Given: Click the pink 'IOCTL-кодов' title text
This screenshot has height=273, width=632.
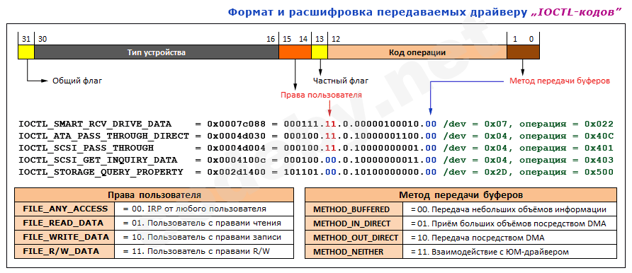Looking at the screenshot, I should [x=575, y=12].
